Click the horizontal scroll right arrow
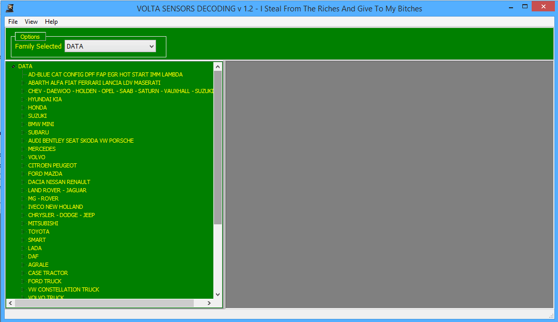Viewport: 558px width, 322px height. click(x=209, y=303)
